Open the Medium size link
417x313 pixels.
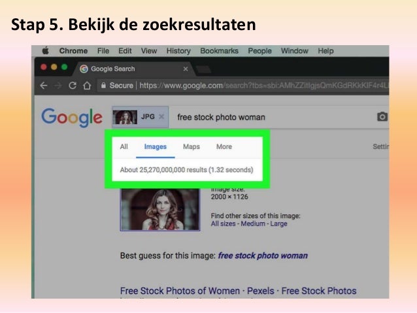[x=253, y=223]
